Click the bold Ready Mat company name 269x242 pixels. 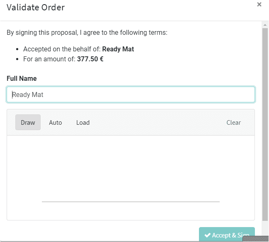118,49
